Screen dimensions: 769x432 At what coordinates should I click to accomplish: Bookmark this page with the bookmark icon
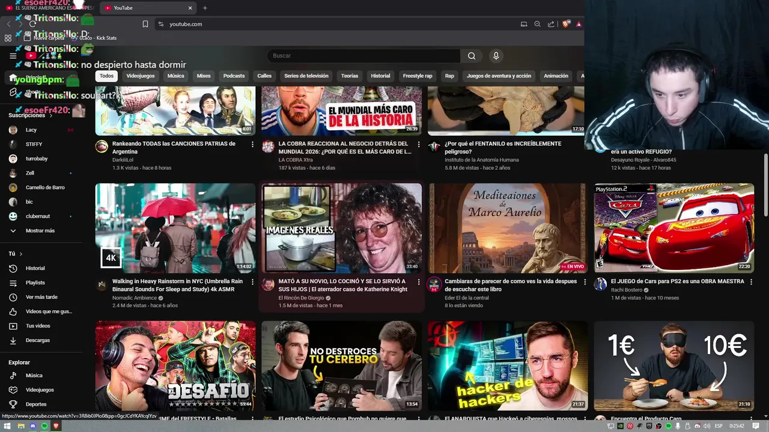(145, 24)
